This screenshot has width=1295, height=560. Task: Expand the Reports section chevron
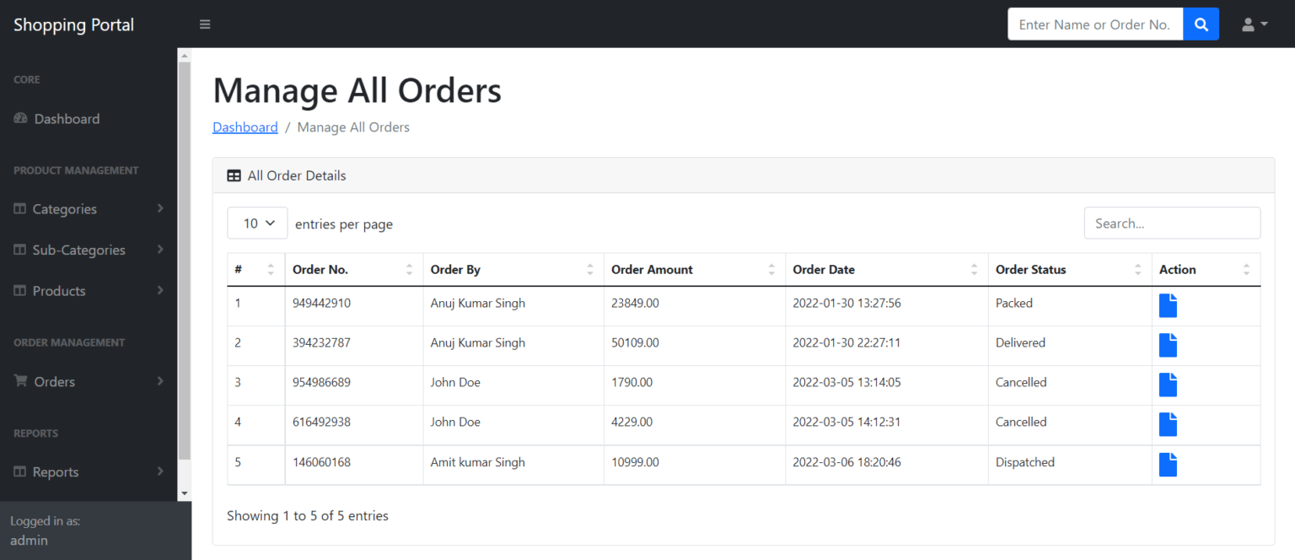[x=160, y=471]
